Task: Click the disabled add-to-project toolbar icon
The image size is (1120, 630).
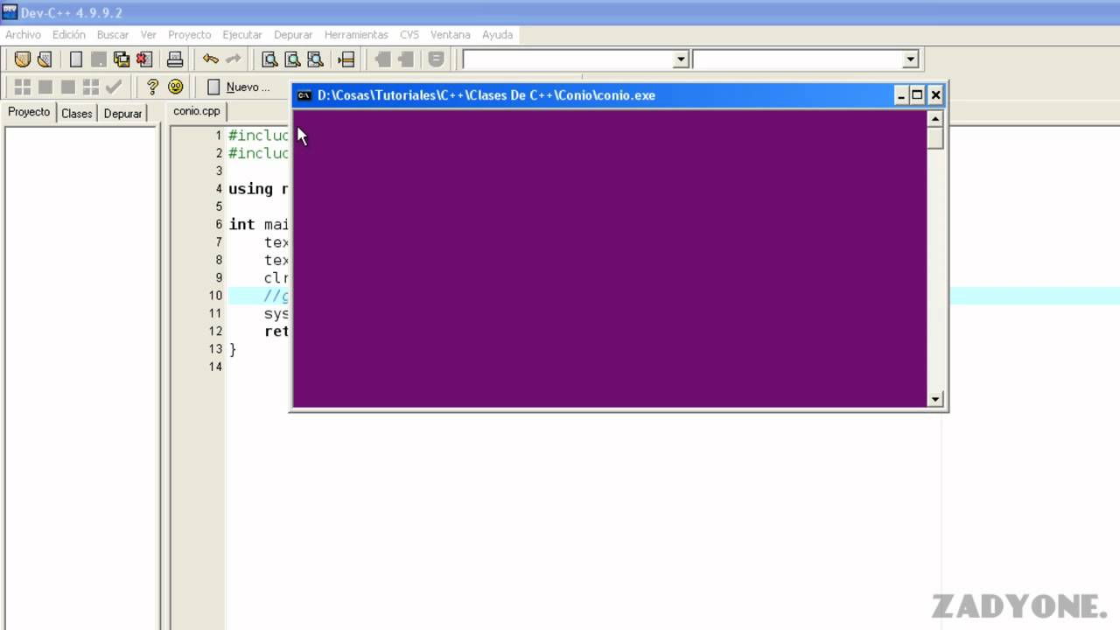Action: click(382, 59)
